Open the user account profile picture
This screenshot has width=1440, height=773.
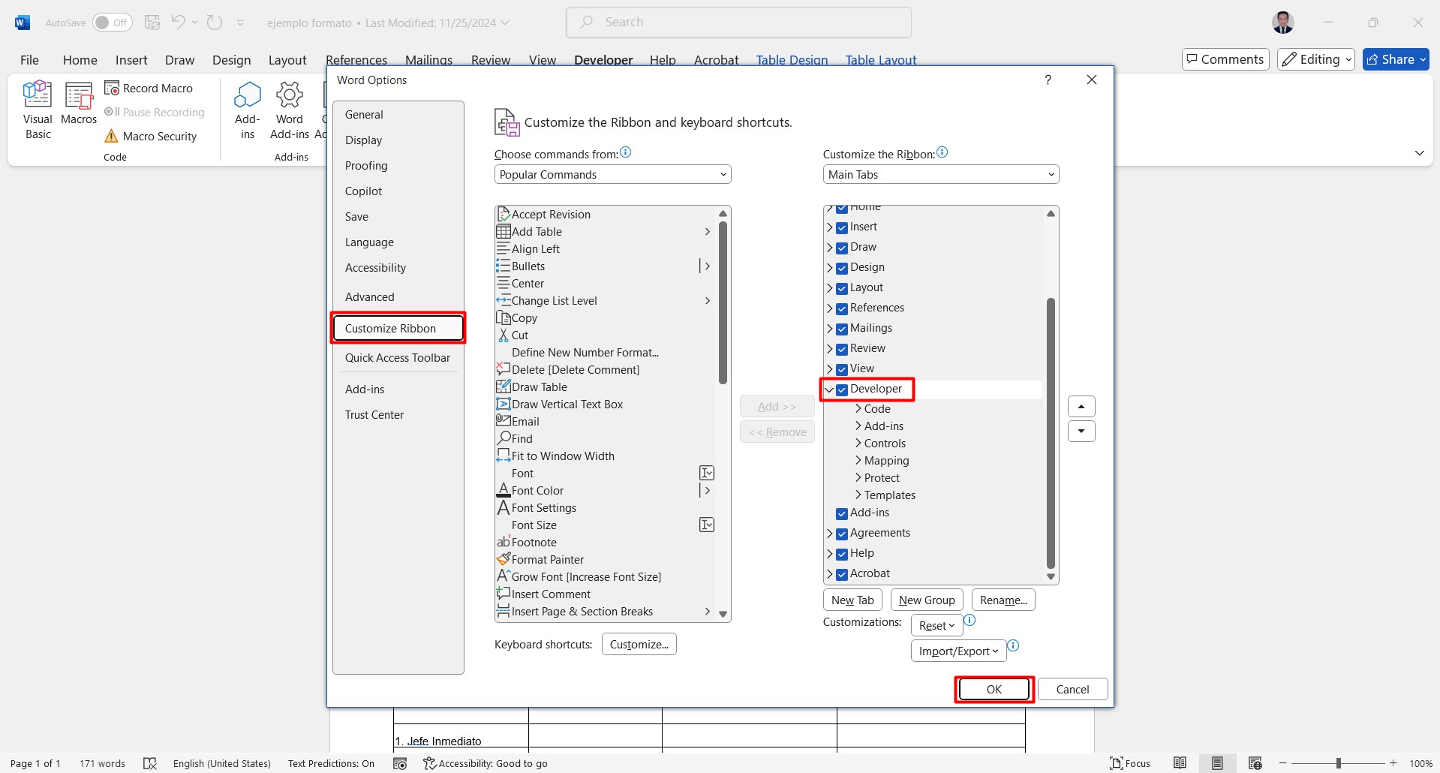1283,23
